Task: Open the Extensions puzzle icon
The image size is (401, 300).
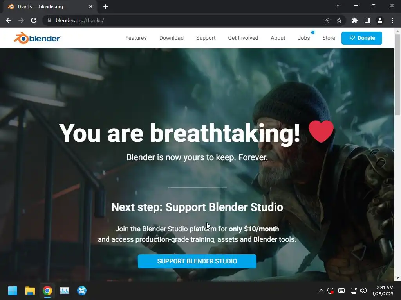Action: [x=355, y=20]
